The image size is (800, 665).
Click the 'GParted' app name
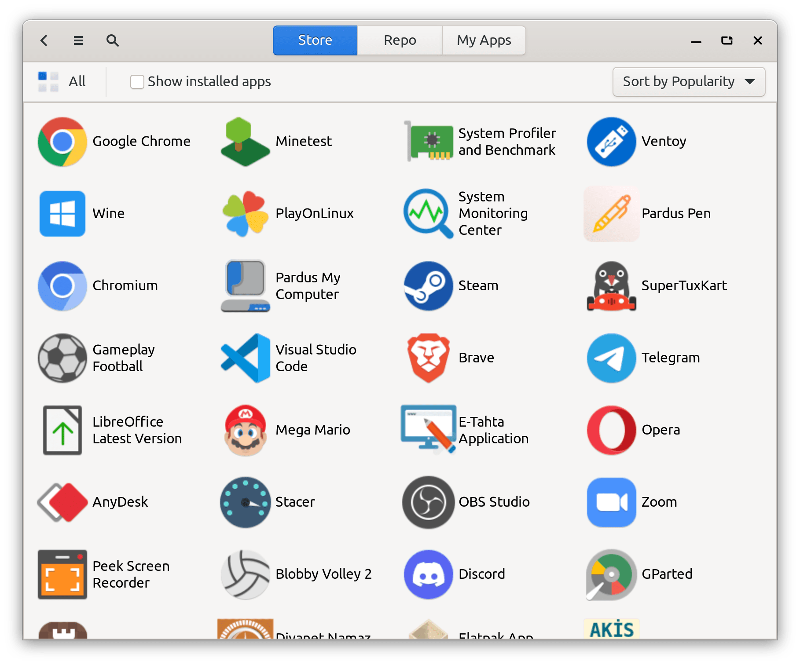click(x=667, y=574)
